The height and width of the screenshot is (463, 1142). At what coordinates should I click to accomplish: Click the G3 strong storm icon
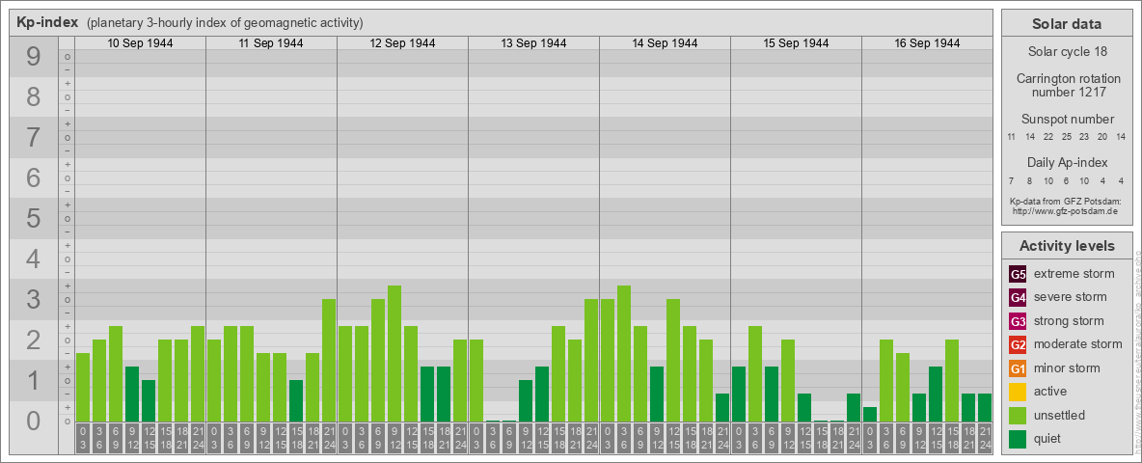1018,321
